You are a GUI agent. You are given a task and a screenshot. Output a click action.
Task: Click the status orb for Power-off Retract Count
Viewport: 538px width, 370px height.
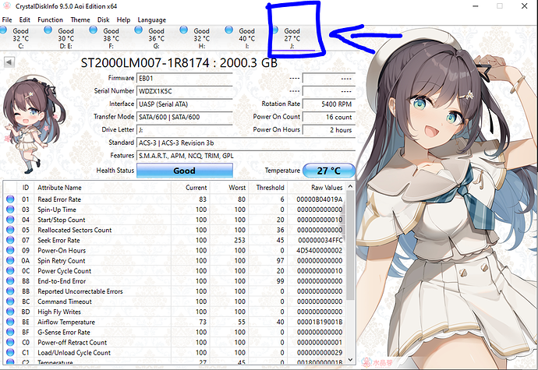pyautogui.click(x=10, y=342)
